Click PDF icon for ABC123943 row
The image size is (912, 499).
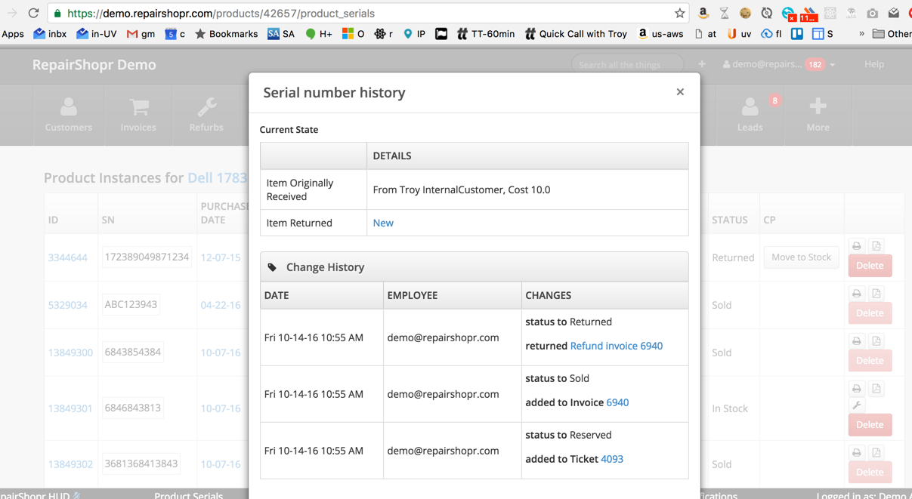[876, 294]
